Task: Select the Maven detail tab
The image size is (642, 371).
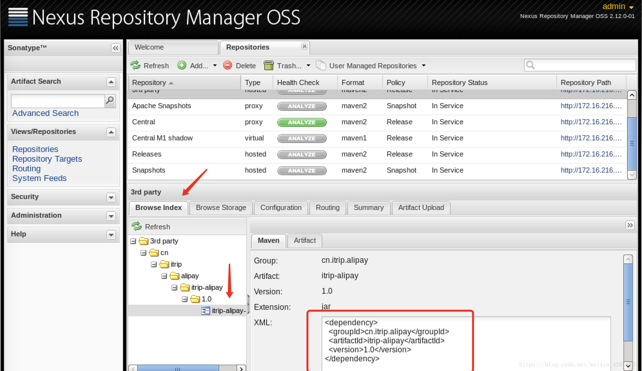Action: [268, 241]
